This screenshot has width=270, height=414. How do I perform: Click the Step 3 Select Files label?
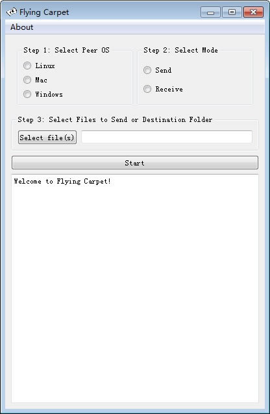pyautogui.click(x=115, y=119)
